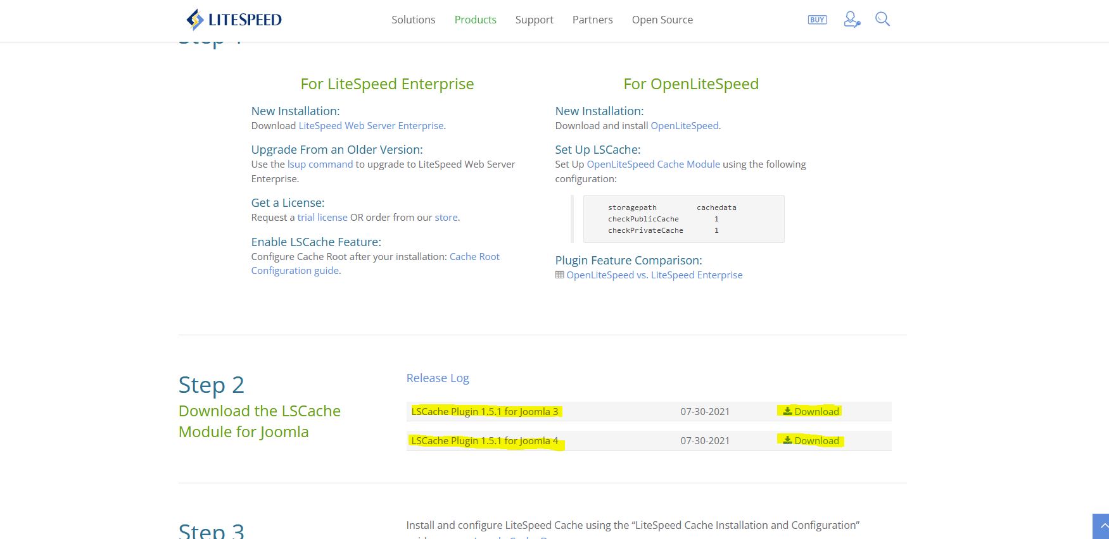1109x539 pixels.
Task: Click the Plugin Feature Comparison heading
Action: pos(628,260)
